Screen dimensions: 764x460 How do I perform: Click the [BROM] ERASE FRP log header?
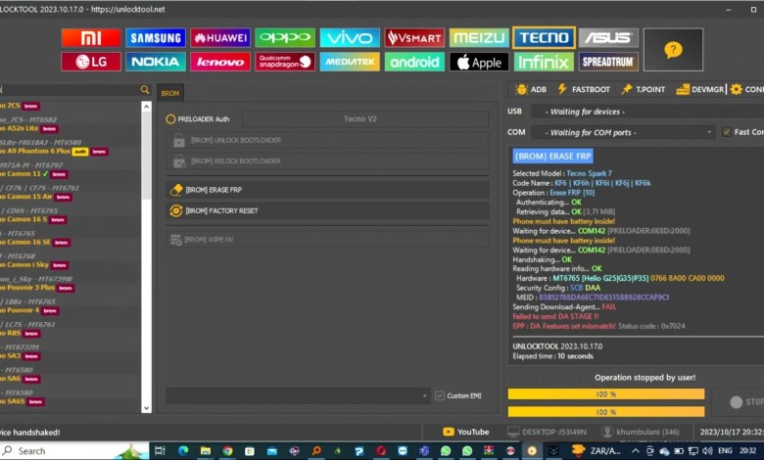pos(553,157)
